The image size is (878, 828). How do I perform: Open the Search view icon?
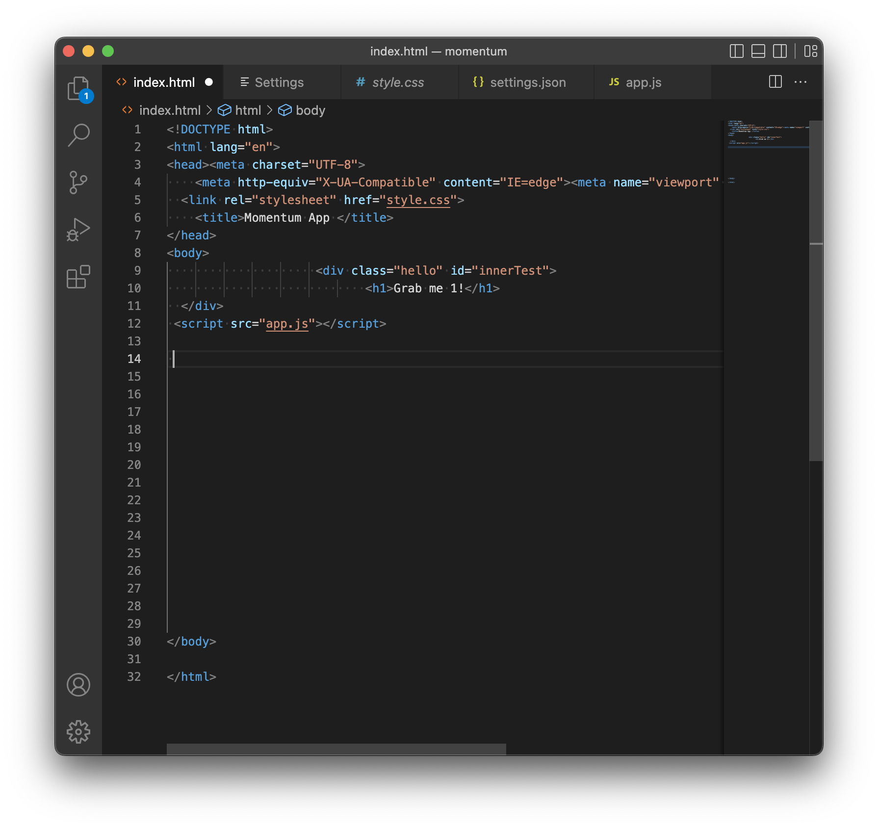pyautogui.click(x=78, y=135)
